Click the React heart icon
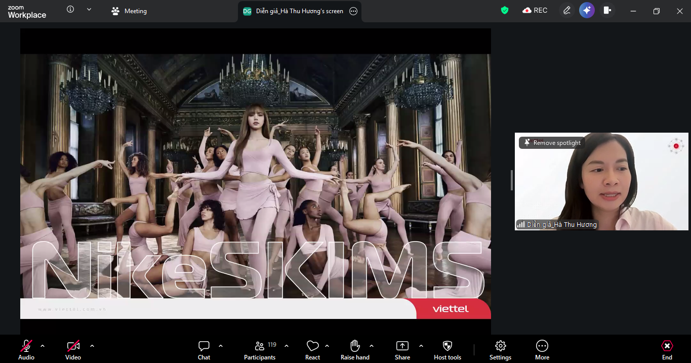691x363 pixels. click(x=312, y=350)
